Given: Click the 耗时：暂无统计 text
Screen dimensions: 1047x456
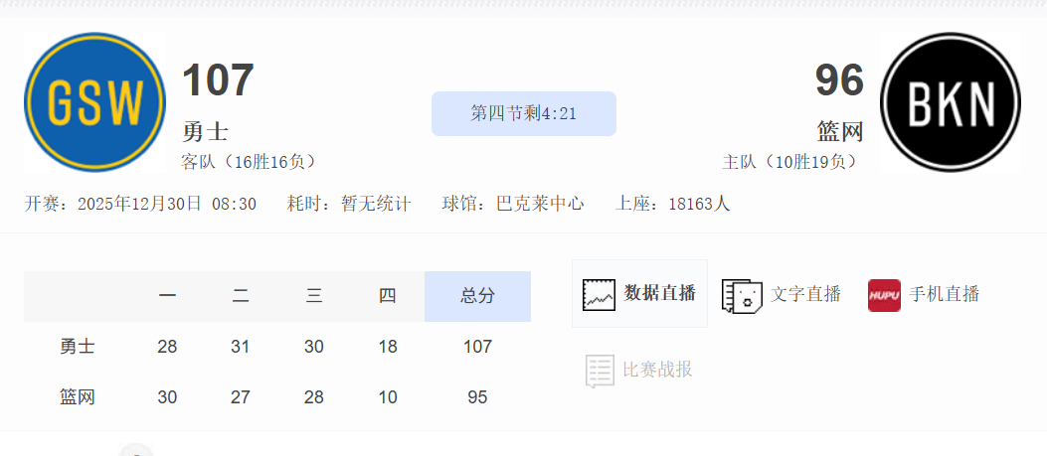Looking at the screenshot, I should pyautogui.click(x=349, y=204).
